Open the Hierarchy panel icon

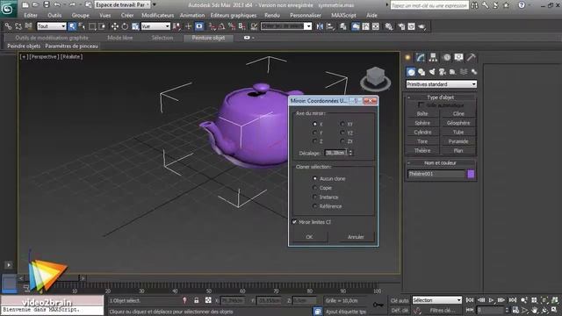[433, 57]
